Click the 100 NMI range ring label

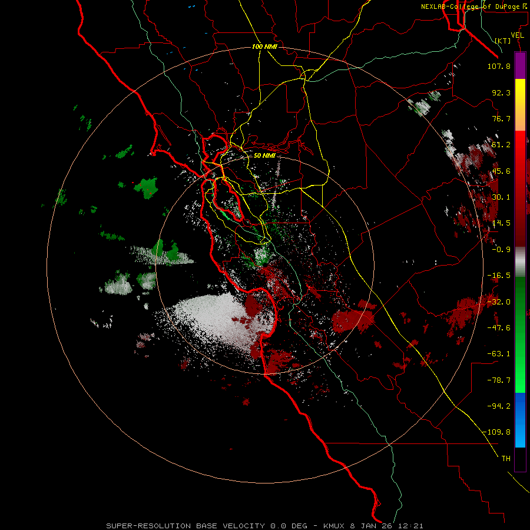(264, 47)
